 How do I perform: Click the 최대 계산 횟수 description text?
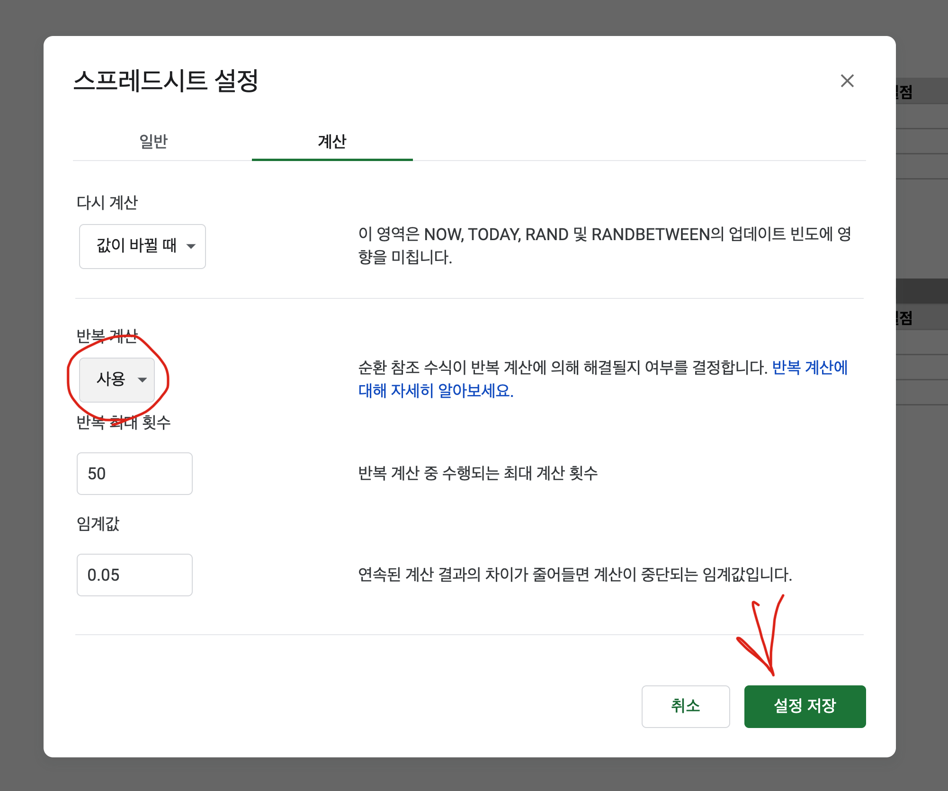[x=477, y=473]
